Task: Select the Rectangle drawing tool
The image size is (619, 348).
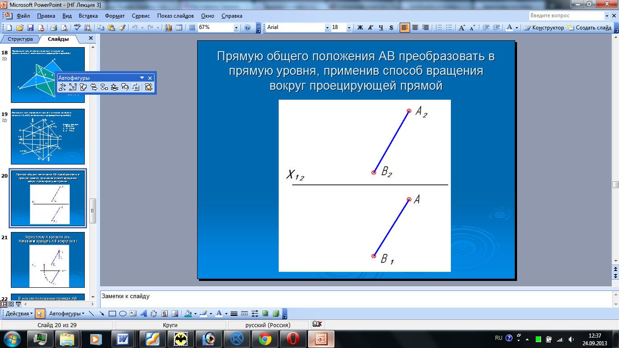Action: tap(112, 314)
